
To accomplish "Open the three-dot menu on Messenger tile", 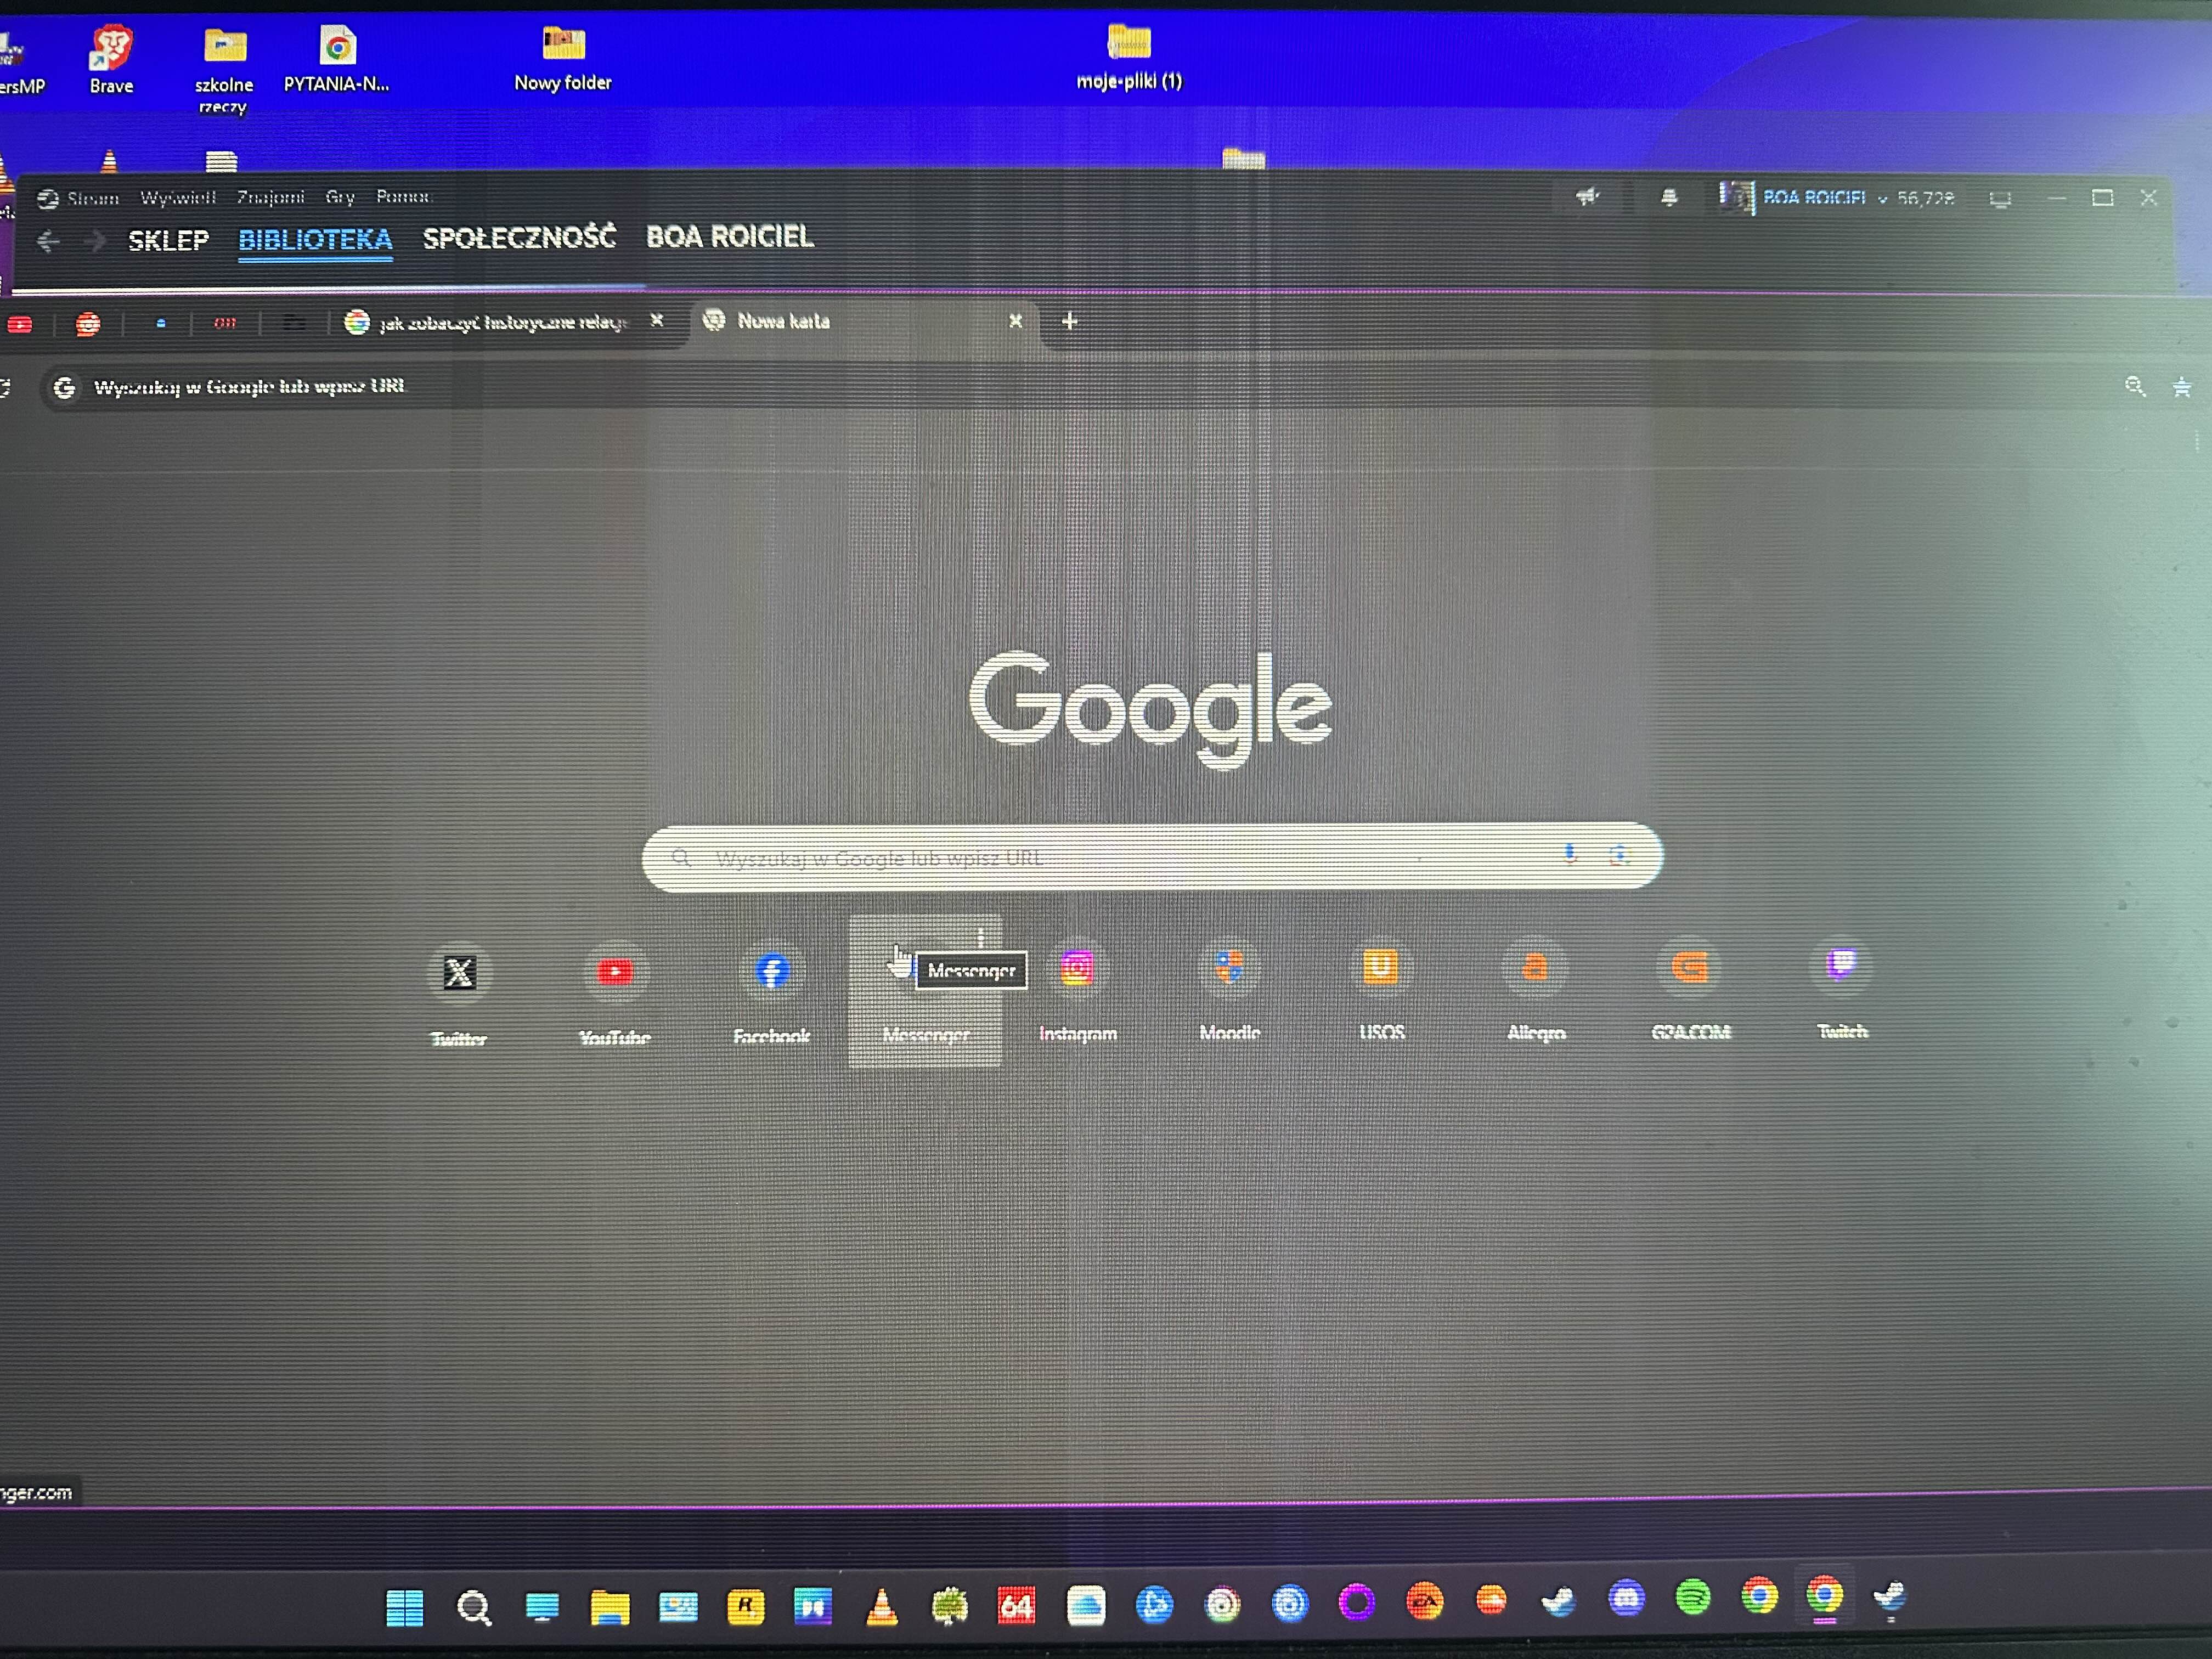I will pos(981,938).
